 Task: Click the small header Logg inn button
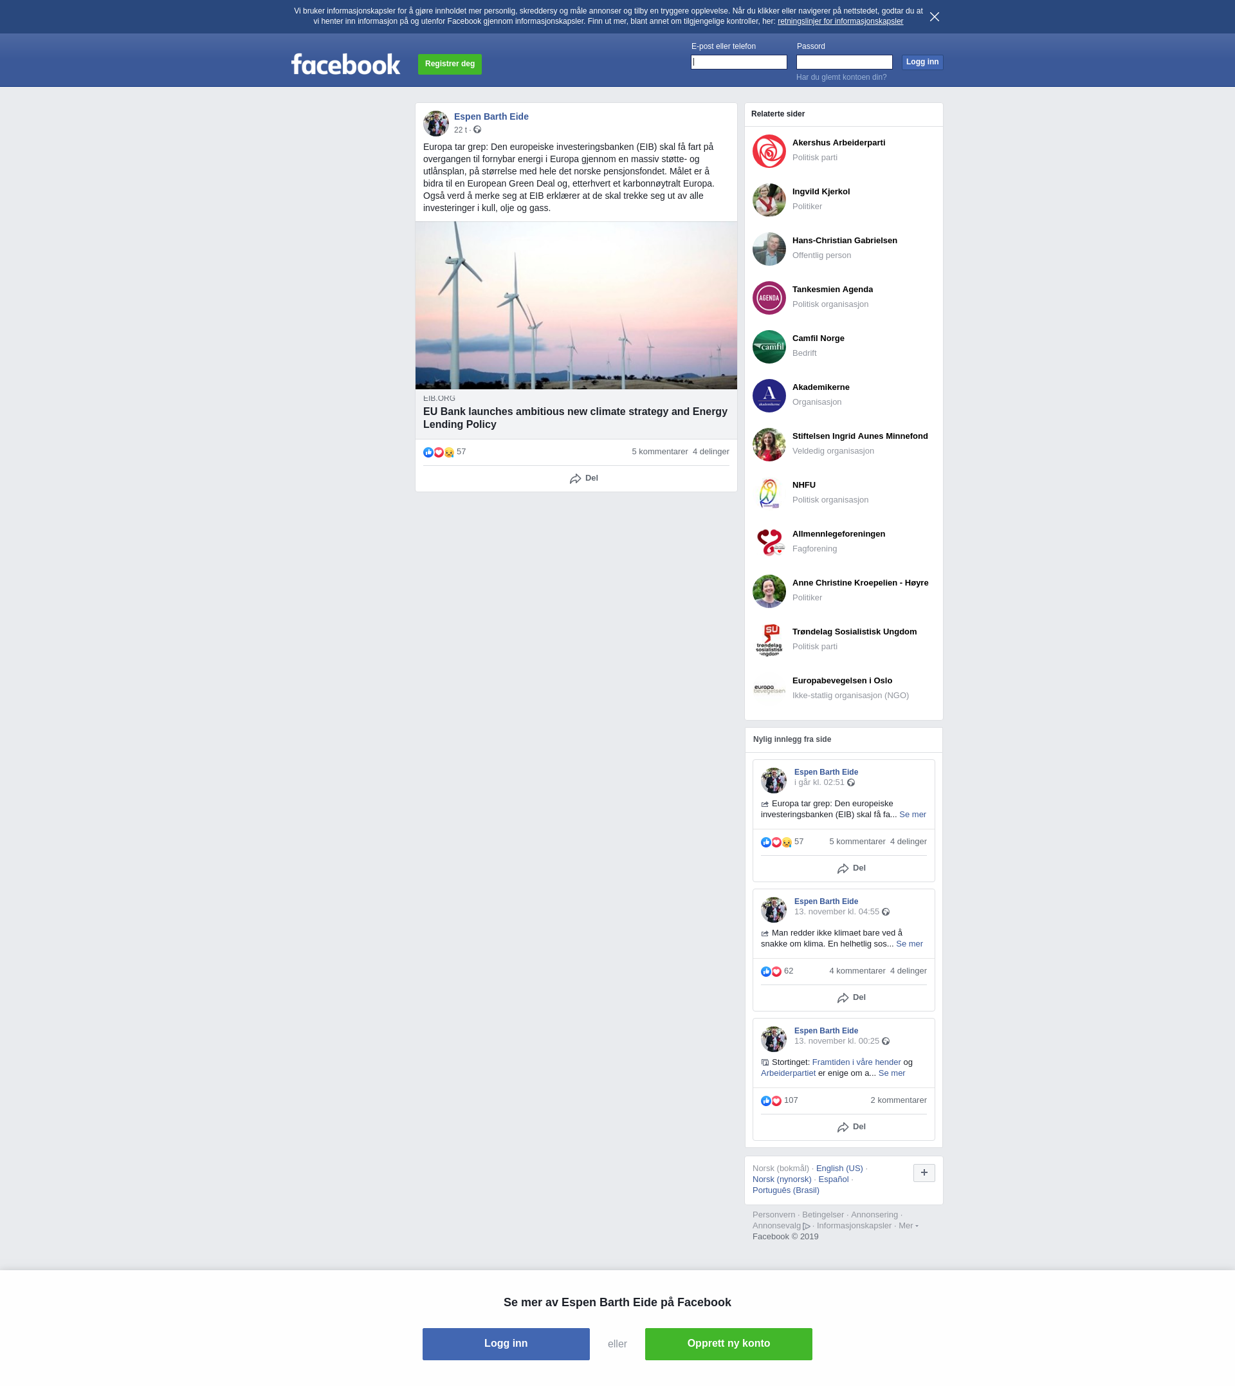[x=922, y=62]
